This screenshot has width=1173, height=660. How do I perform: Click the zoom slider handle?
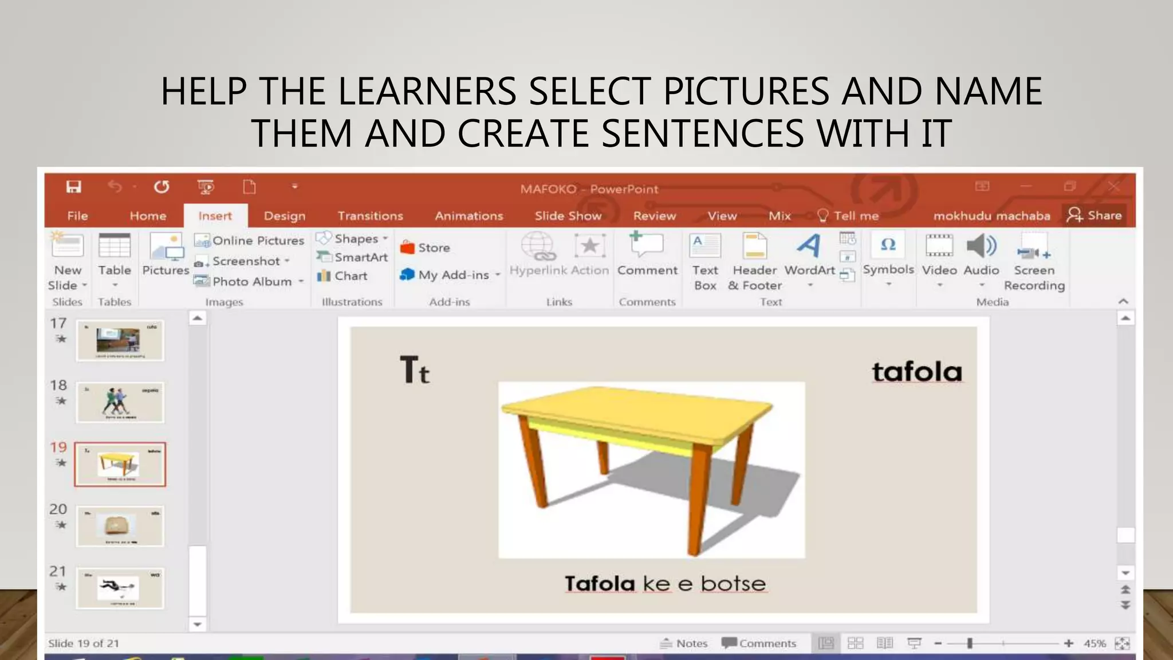pos(970,643)
